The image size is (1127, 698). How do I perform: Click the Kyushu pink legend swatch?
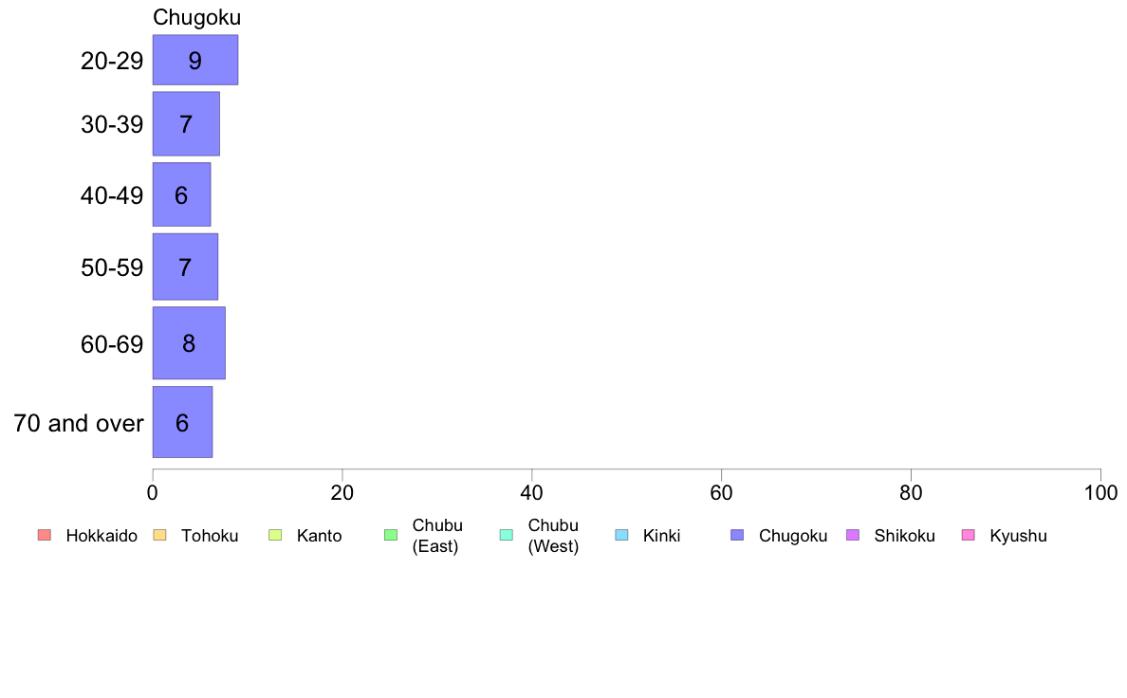tap(969, 535)
